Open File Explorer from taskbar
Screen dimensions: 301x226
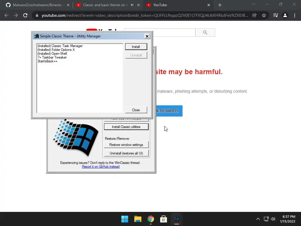(x=138, y=219)
